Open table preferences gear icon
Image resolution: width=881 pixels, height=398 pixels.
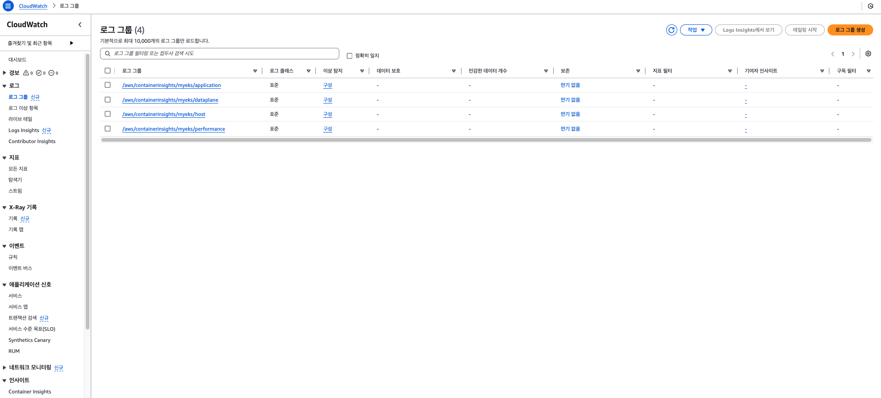868,54
